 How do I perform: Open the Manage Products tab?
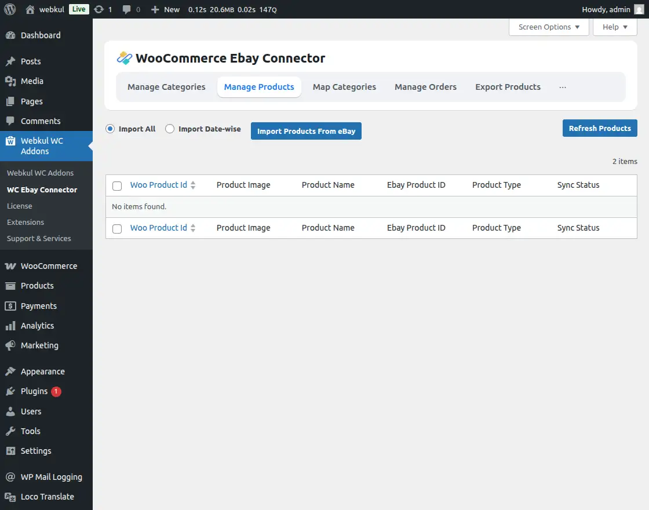tap(259, 87)
